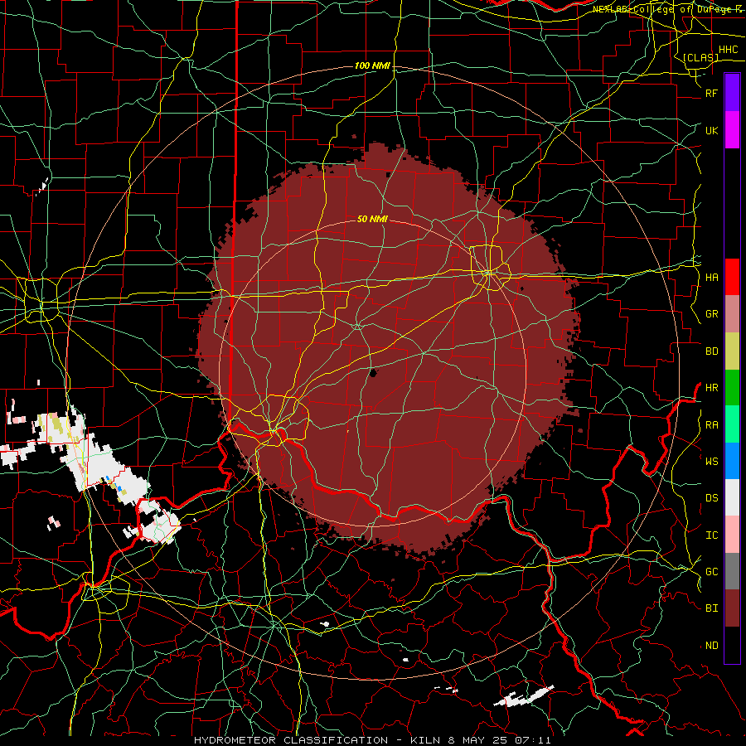Click the 'GC' legend text label
746x746 pixels.
pos(711,572)
